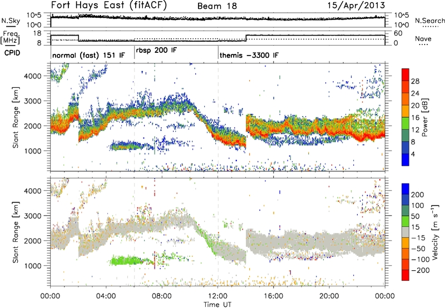
Task: Click the '12:00' time tick label
Action: click(x=217, y=296)
